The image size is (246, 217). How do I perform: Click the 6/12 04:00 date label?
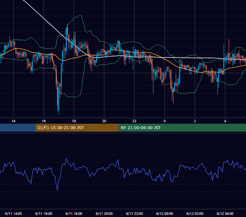click(225, 213)
